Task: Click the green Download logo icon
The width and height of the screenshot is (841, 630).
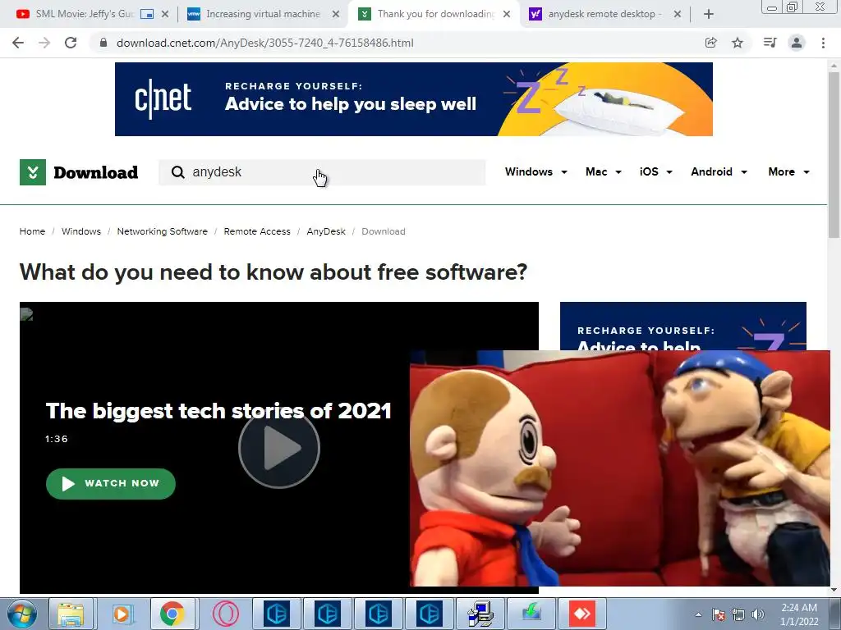Action: (33, 172)
